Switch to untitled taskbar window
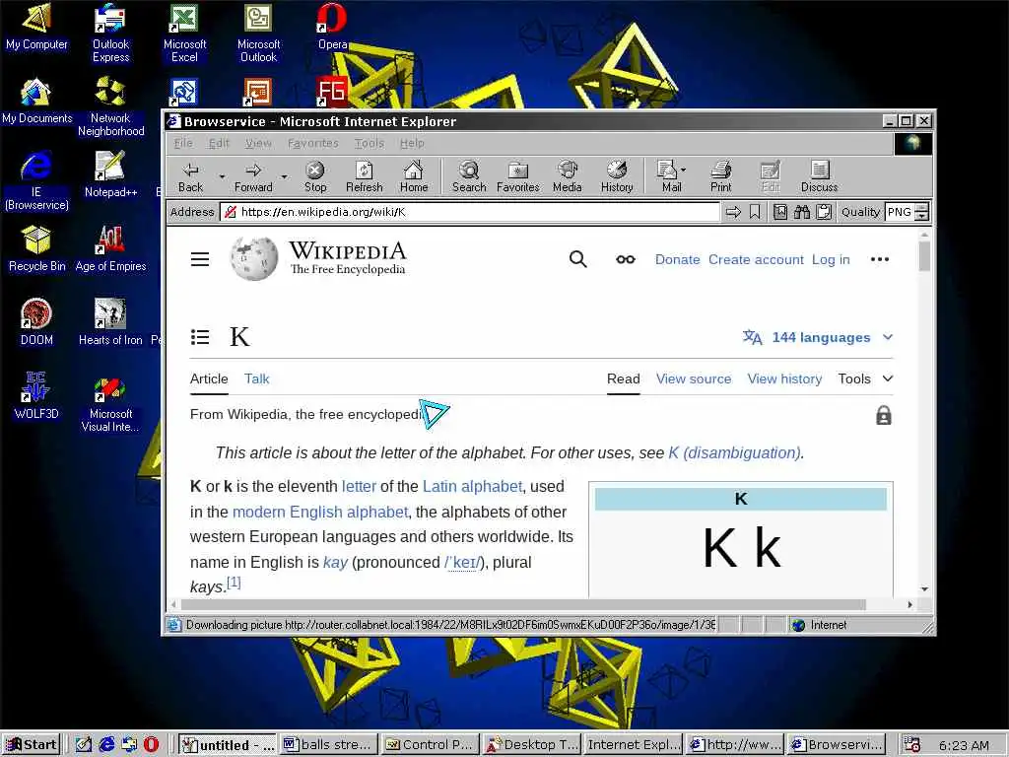This screenshot has width=1009, height=757. (228, 745)
